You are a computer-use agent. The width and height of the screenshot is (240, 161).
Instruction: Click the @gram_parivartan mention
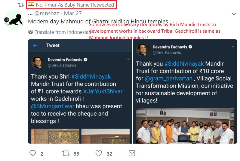pos(168,79)
